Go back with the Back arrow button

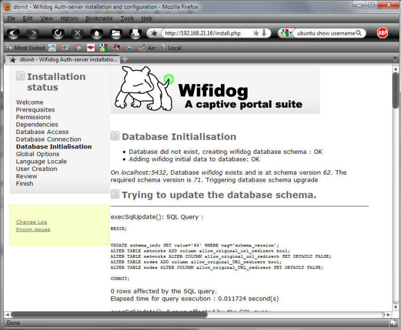13,33
